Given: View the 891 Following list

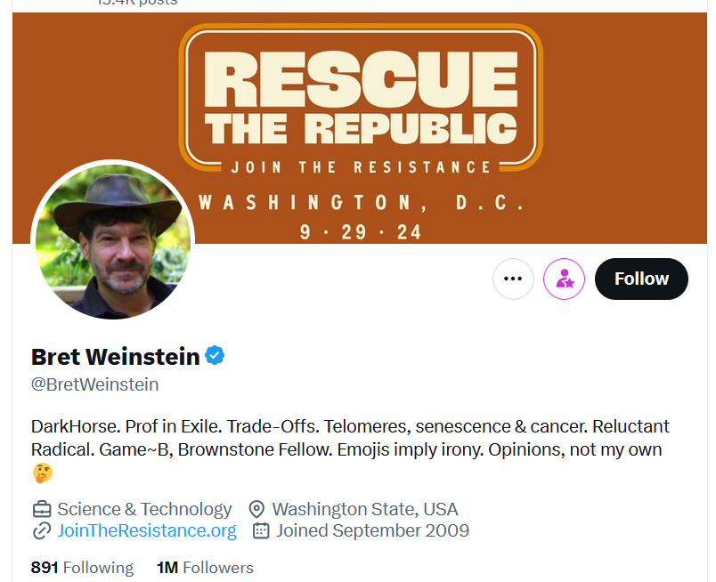Looking at the screenshot, I should coord(82,568).
